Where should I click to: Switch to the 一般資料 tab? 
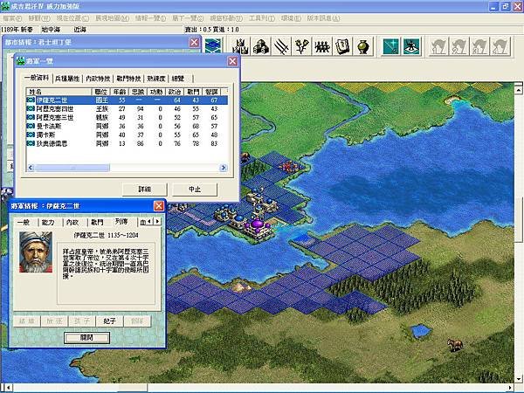[x=37, y=78]
